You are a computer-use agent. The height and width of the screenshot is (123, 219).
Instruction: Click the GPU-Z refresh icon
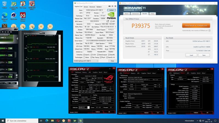[x=113, y=6]
